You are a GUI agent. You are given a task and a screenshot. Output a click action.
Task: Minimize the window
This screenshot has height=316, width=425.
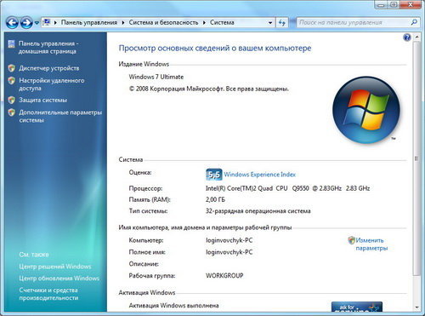coord(382,5)
